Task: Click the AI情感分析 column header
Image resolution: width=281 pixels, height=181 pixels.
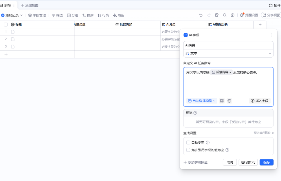Action: tap(230, 24)
